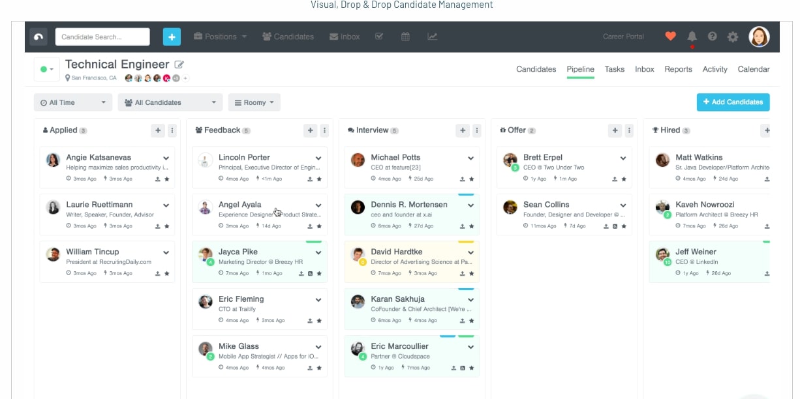Image resolution: width=800 pixels, height=399 pixels.
Task: Open the help question mark icon
Action: (x=713, y=37)
